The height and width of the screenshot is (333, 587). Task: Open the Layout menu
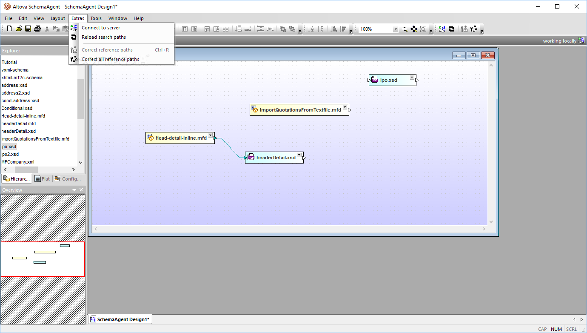click(x=58, y=18)
